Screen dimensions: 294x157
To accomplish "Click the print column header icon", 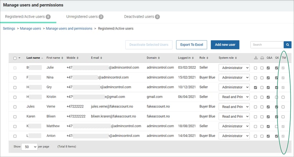I will click(262, 58).
